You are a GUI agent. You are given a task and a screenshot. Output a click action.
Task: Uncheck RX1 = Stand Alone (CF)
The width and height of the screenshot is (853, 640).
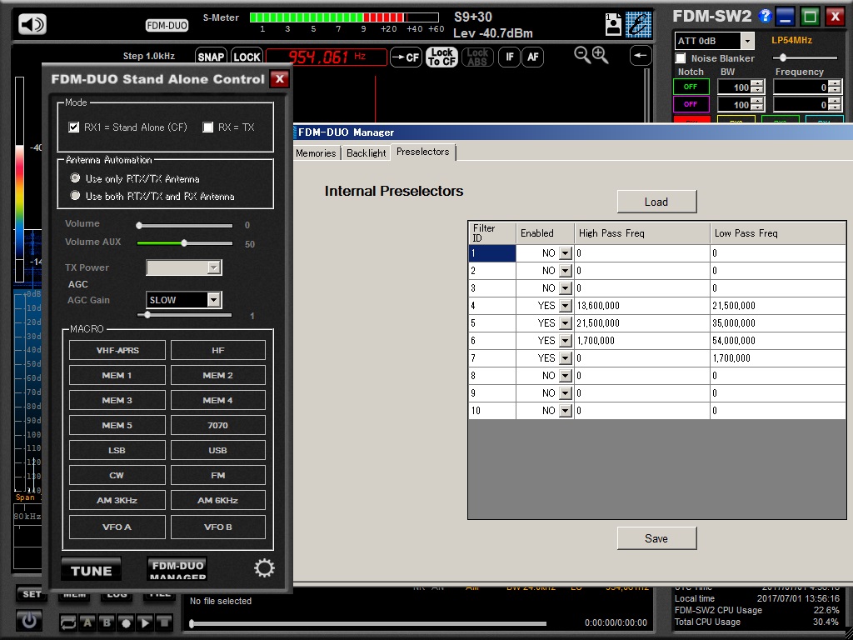click(x=73, y=127)
